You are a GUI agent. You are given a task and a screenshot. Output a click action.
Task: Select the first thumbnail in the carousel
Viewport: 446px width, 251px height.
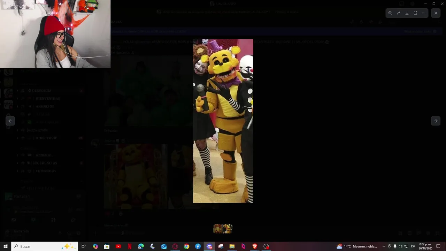(218, 229)
